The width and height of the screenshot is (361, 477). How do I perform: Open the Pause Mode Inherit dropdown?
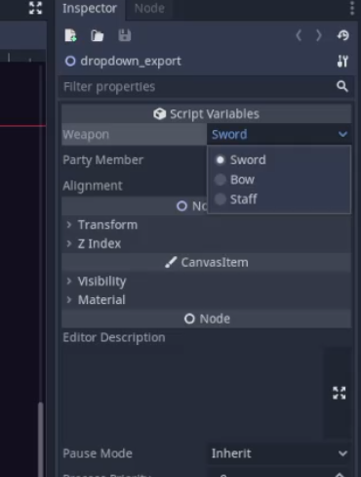(x=279, y=454)
